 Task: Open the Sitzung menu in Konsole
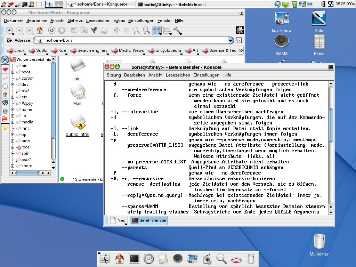(114, 75)
